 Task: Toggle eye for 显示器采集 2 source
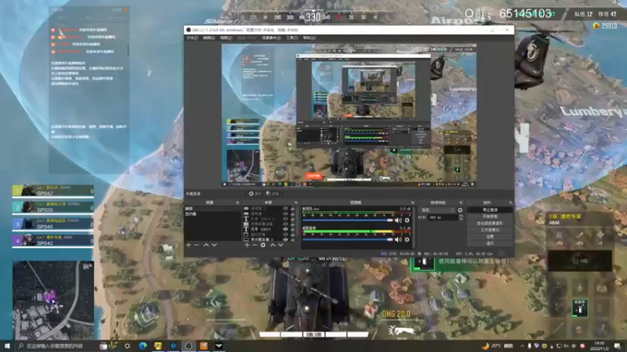[285, 239]
